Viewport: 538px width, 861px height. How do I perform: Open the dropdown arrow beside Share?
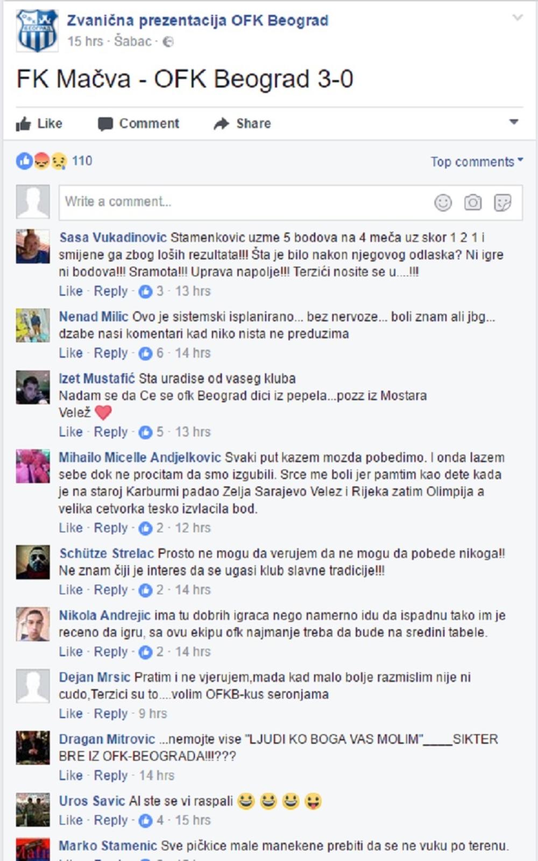514,122
